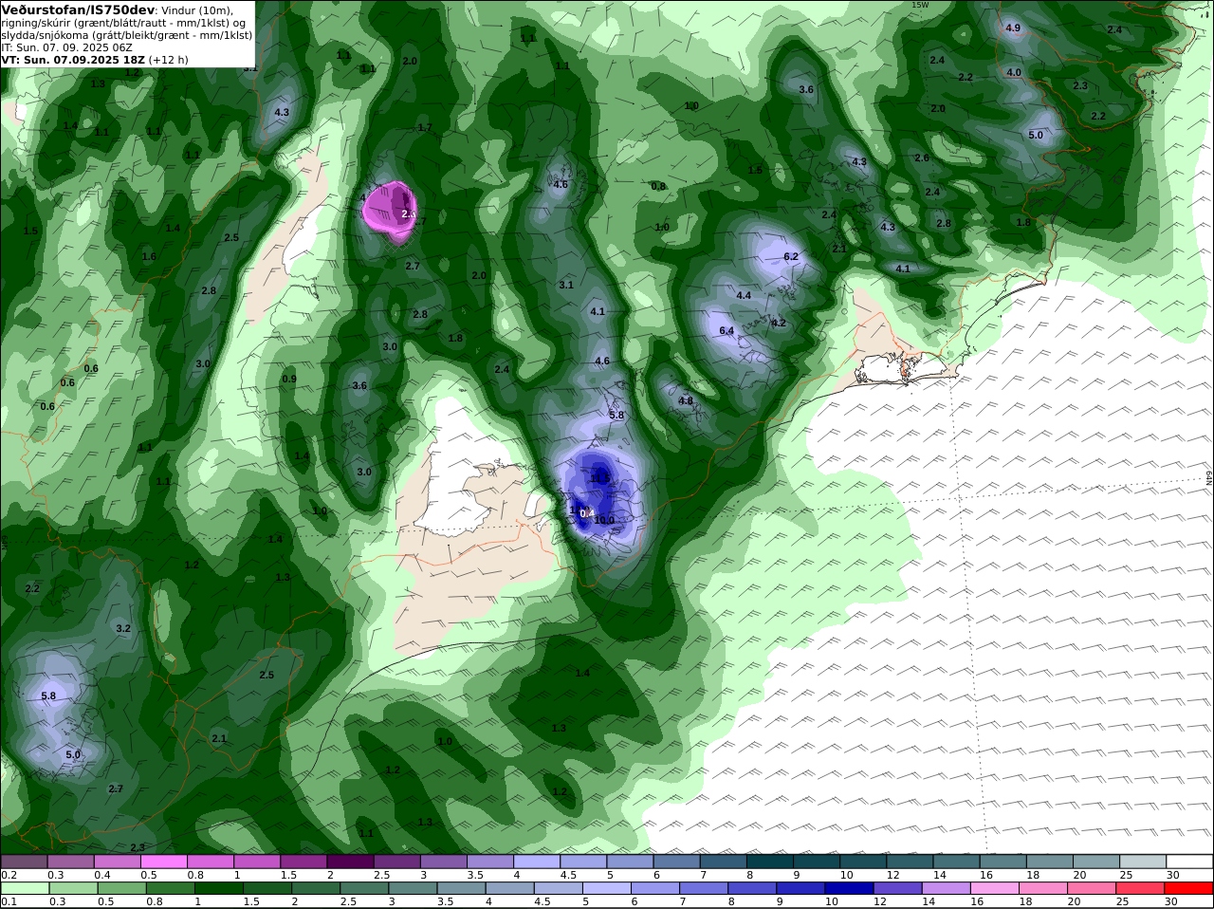The width and height of the screenshot is (1214, 909).
Task: Select the white 30 swatch in the snow legend
Action: point(1189,862)
